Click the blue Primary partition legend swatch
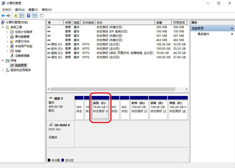This screenshot has height=168, width=235. pyautogui.click(x=63, y=160)
